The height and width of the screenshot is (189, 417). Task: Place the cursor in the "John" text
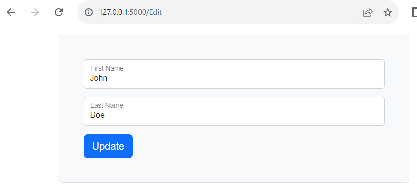tap(99, 78)
